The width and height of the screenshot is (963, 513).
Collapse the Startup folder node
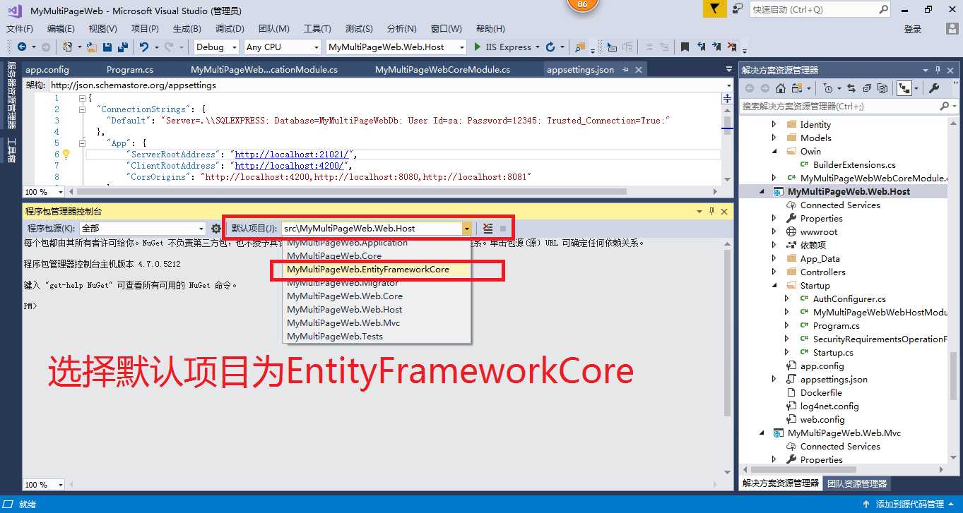pyautogui.click(x=775, y=285)
